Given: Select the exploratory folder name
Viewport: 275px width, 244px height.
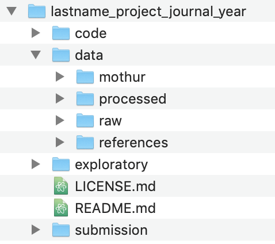Looking at the screenshot, I should (x=112, y=165).
